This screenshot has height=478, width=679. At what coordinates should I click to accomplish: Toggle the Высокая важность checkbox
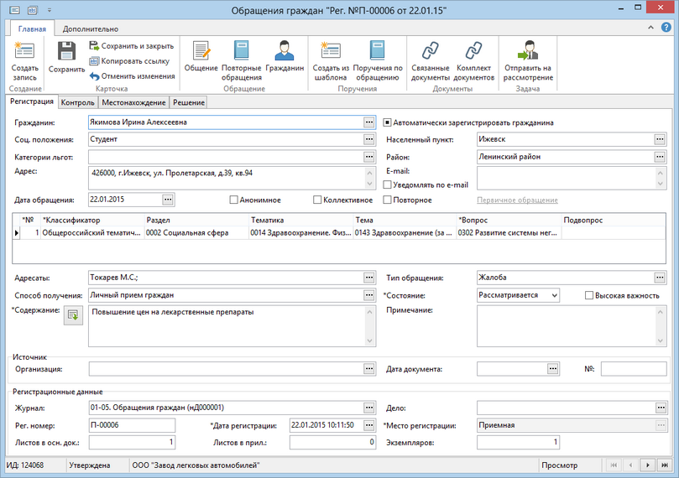point(589,295)
